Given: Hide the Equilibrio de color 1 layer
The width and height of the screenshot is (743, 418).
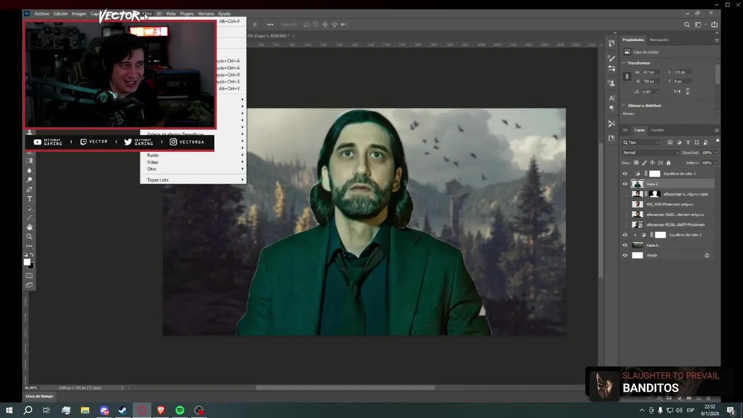Looking at the screenshot, I should point(625,174).
